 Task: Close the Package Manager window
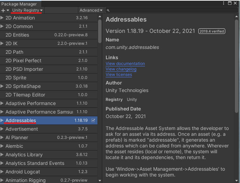(x=235, y=3)
